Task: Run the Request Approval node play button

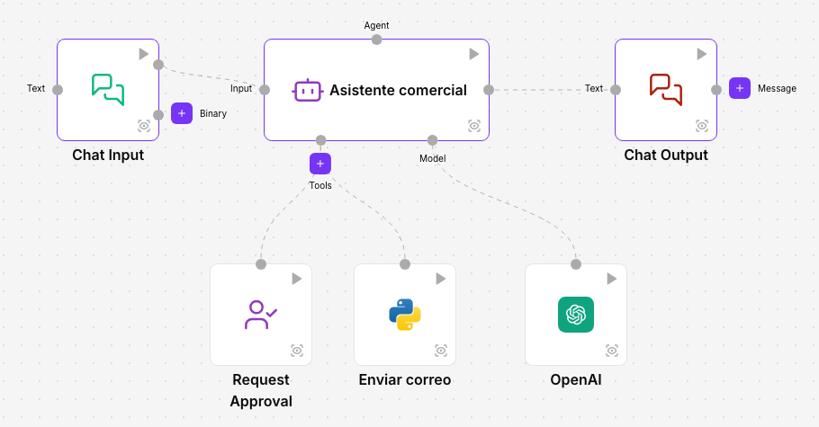Action: tap(297, 279)
